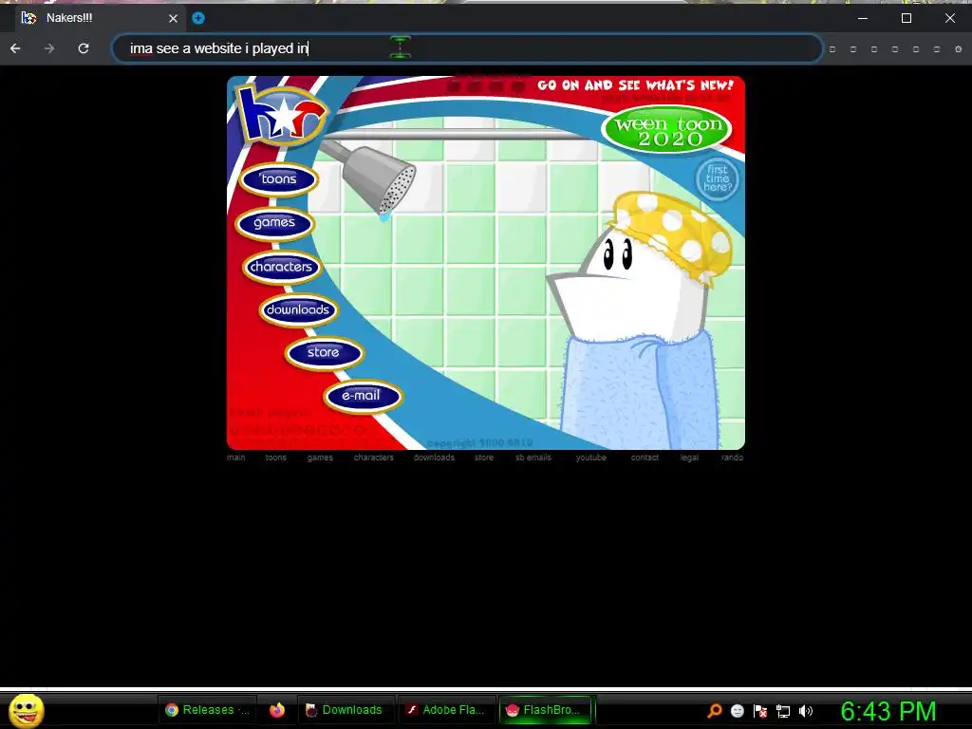This screenshot has height=729, width=972.
Task: Open the volume speaker tray icon
Action: click(806, 711)
